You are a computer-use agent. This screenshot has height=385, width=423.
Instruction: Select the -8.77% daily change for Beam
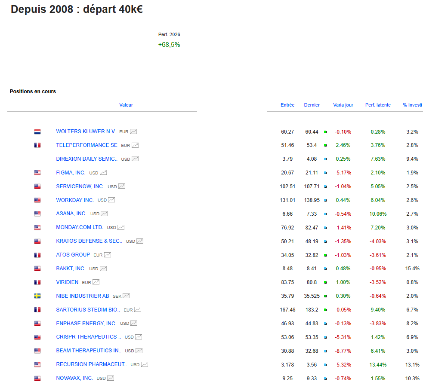tap(343, 351)
